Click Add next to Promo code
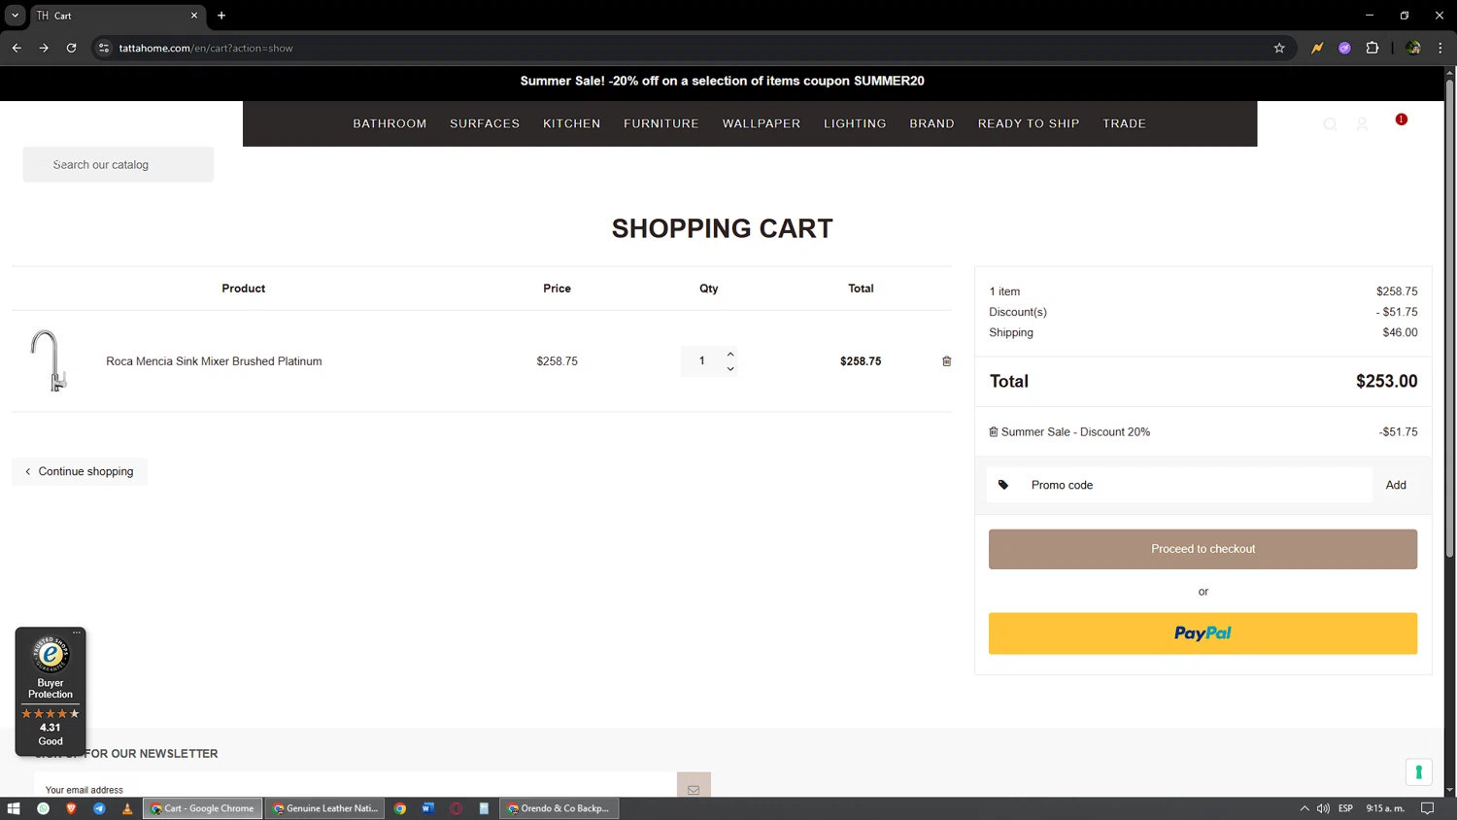This screenshot has height=820, width=1457. click(x=1396, y=485)
